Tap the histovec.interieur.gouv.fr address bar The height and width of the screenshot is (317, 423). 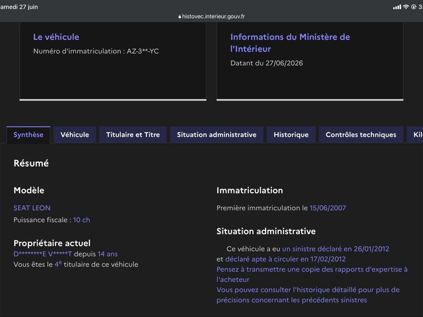coord(212,16)
